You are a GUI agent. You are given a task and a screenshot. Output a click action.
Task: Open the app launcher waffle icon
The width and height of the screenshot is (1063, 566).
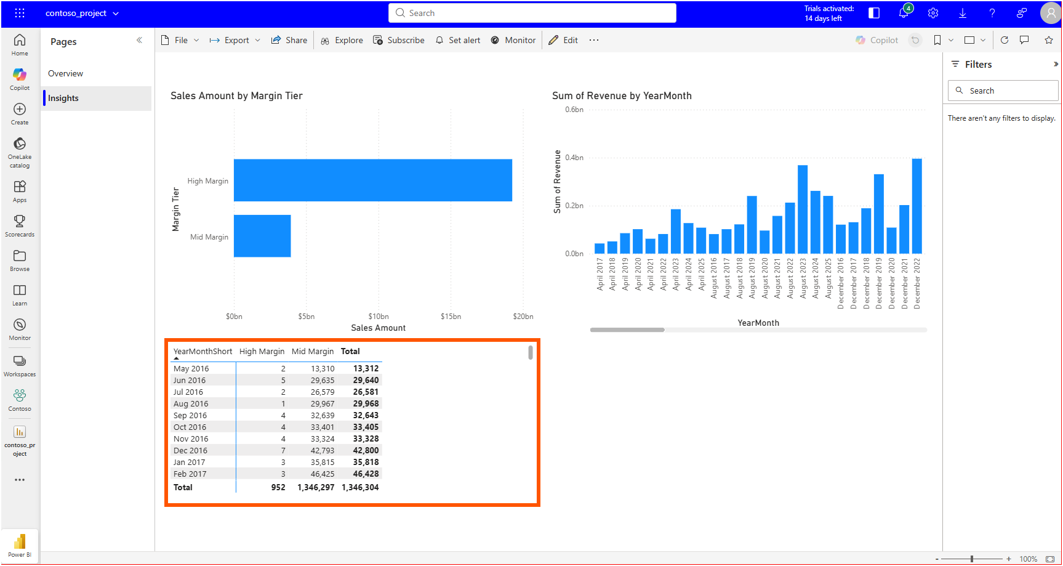[x=20, y=13]
